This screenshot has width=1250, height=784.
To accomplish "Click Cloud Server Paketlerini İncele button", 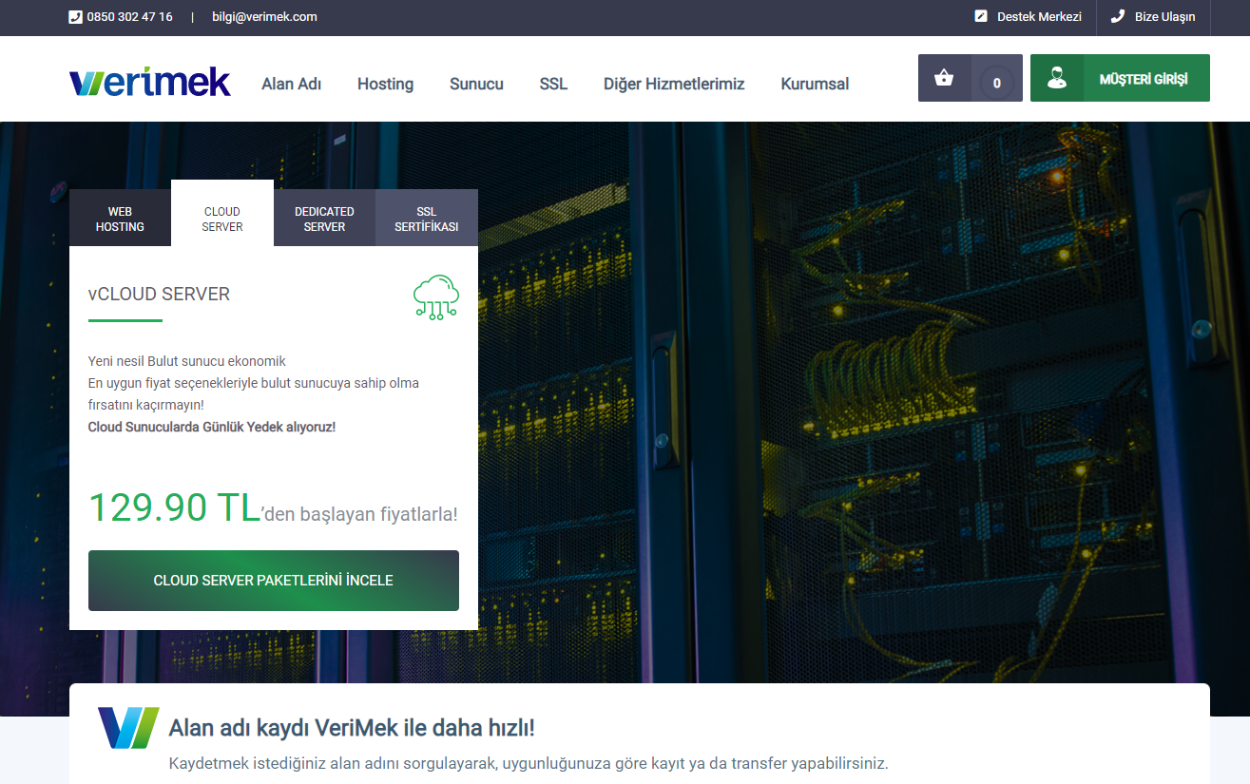I will coord(274,581).
